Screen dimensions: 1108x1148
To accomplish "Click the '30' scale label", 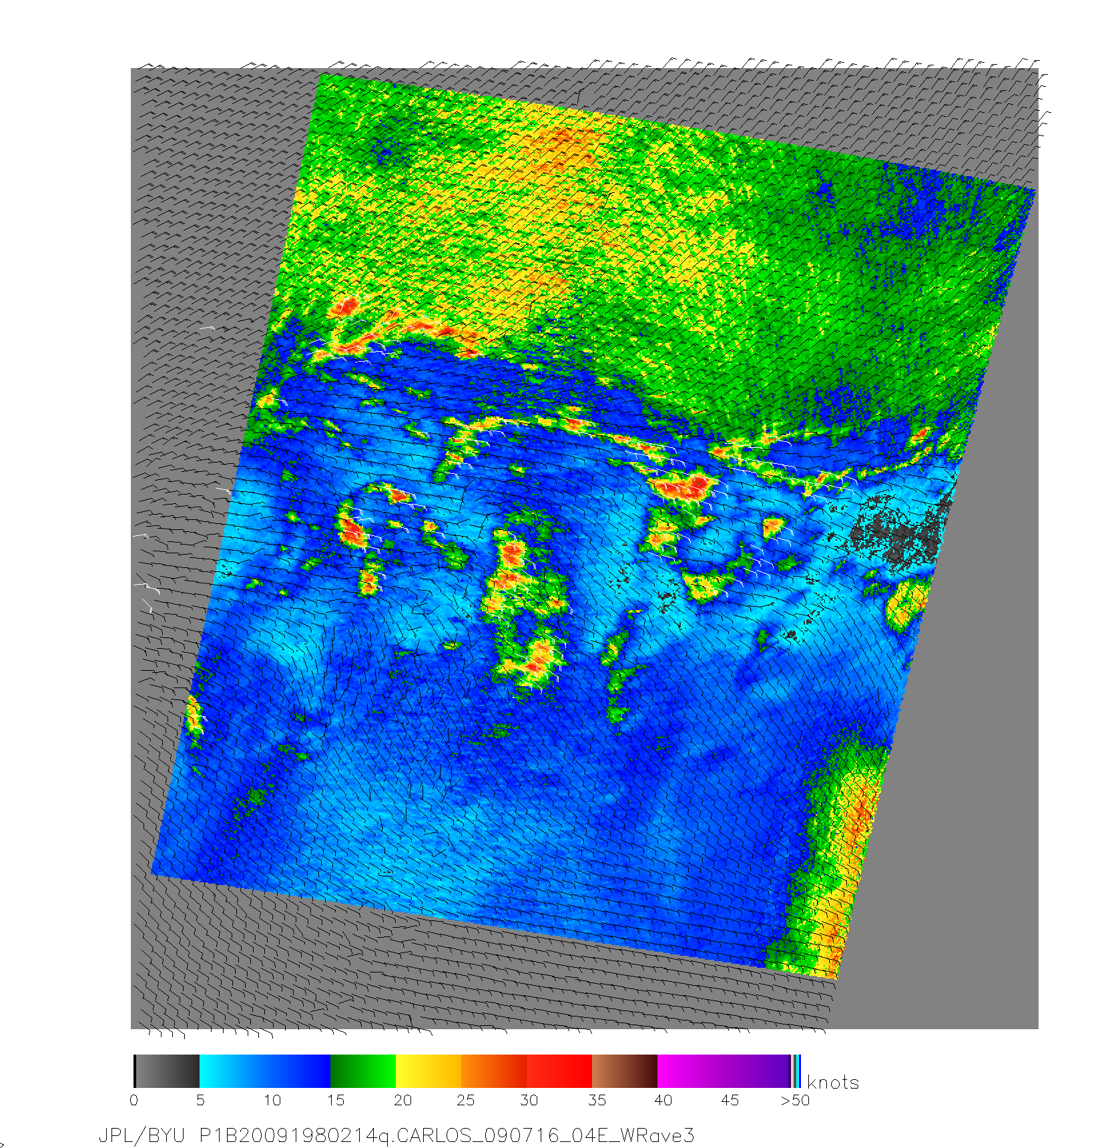I will pos(529,1101).
